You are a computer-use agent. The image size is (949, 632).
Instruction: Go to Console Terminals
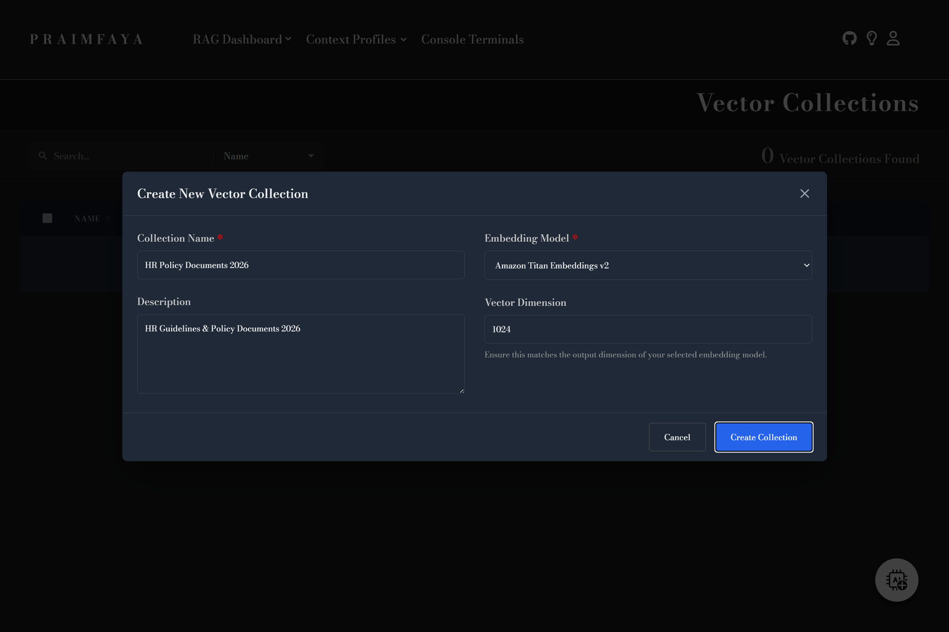click(472, 40)
